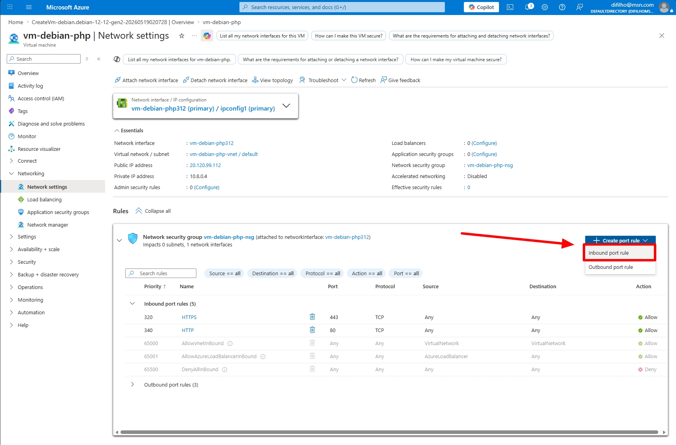Open public IP address 20.120.99.112

point(205,165)
